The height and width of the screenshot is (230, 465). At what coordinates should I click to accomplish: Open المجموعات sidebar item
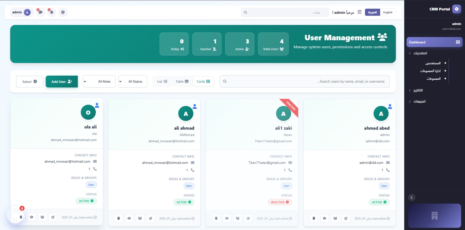tap(434, 79)
